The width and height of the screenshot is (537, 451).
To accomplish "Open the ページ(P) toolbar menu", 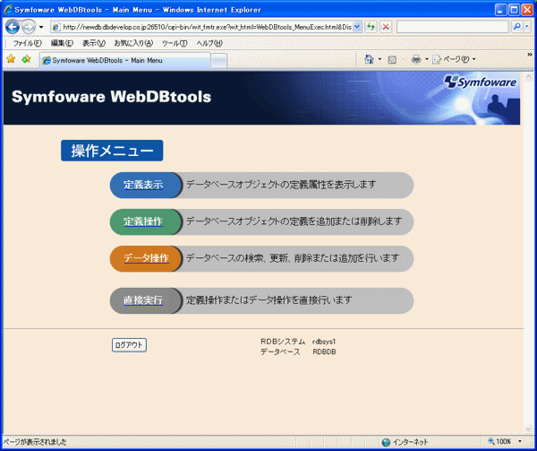I will click(x=454, y=59).
